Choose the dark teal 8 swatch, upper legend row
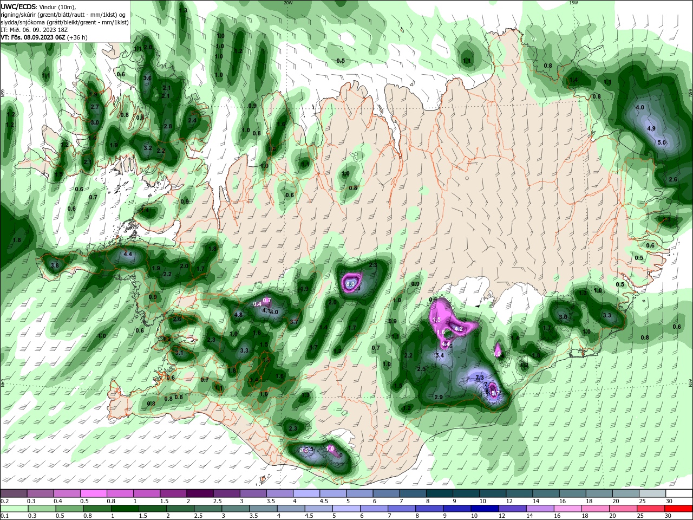 pyautogui.click(x=439, y=493)
